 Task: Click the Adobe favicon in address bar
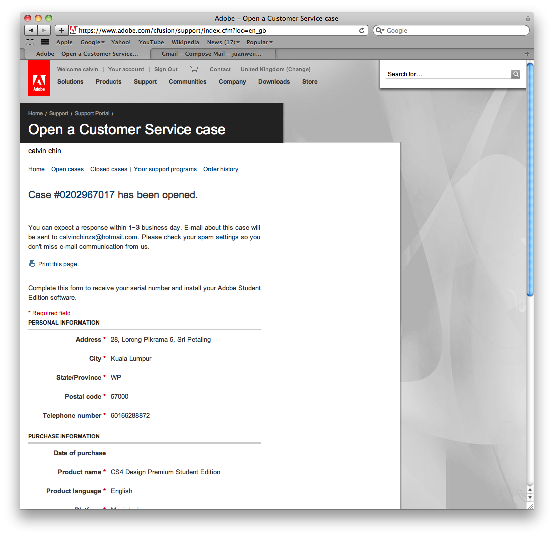(x=73, y=30)
